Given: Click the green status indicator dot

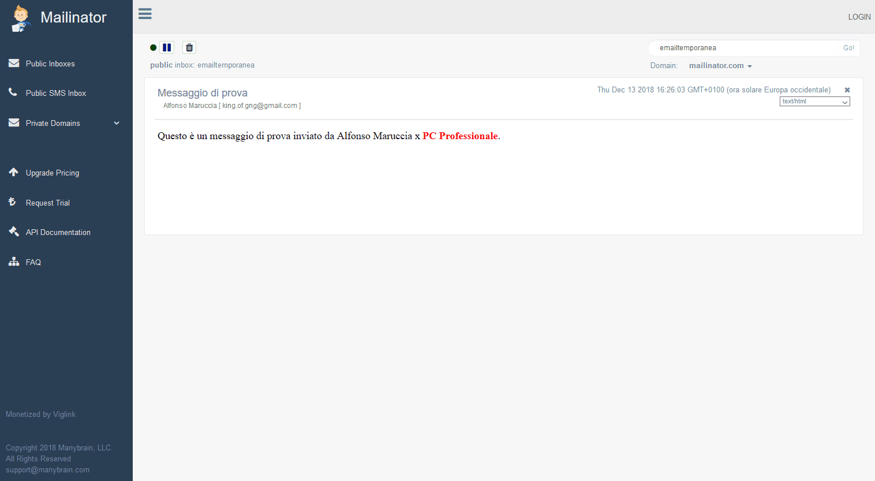Looking at the screenshot, I should coord(153,47).
